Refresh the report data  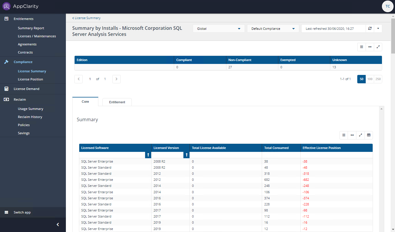(x=370, y=28)
